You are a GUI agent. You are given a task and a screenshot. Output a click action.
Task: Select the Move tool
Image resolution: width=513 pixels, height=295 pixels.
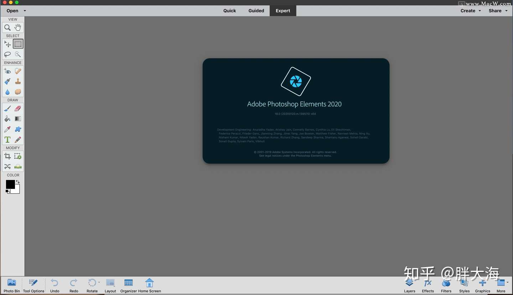(x=7, y=44)
